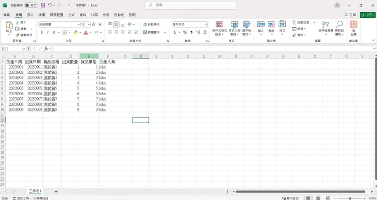
Task: Apply the percent style (%) format
Action: (x=185, y=32)
